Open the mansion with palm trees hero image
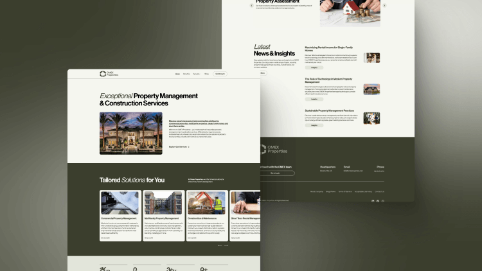Screen dimensions: 482x271 point(131,133)
